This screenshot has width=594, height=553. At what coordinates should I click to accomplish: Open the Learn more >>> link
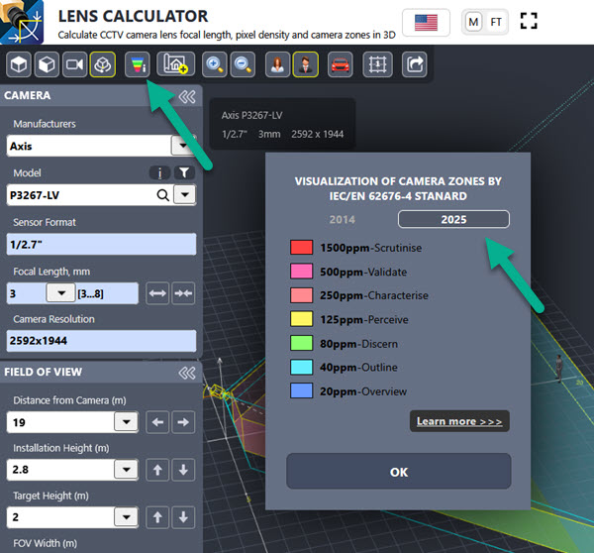pos(459,421)
